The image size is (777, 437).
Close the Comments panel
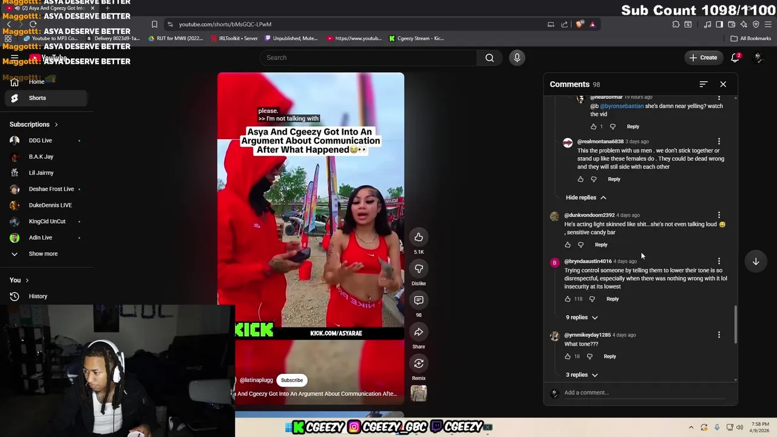[723, 84]
